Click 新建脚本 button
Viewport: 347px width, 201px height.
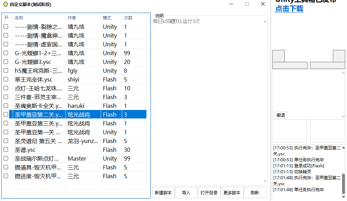coord(163,193)
